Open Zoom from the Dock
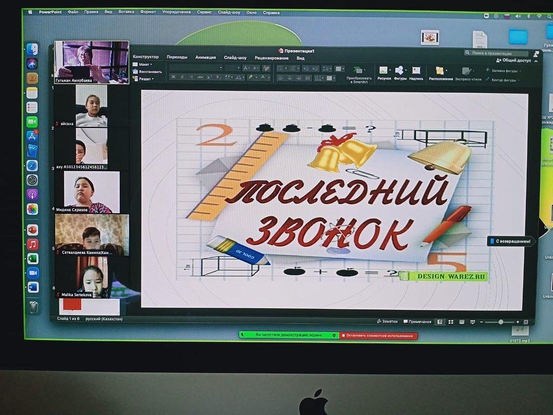The height and width of the screenshot is (415, 553). coord(33,273)
